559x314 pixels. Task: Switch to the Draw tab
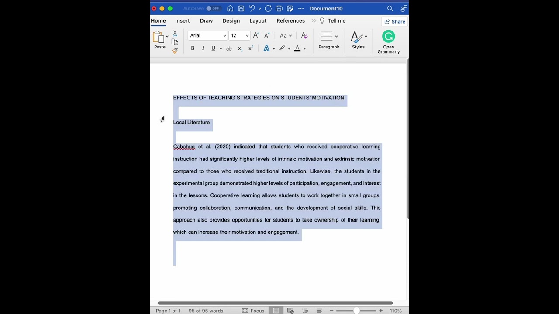[206, 20]
